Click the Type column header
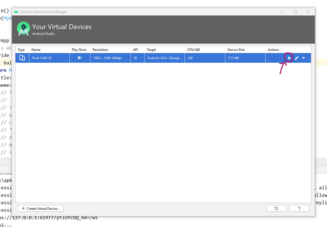This screenshot has height=228, width=327. click(x=21, y=49)
